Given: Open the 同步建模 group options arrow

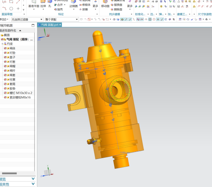Looking at the screenshot, I should tap(131, 14).
